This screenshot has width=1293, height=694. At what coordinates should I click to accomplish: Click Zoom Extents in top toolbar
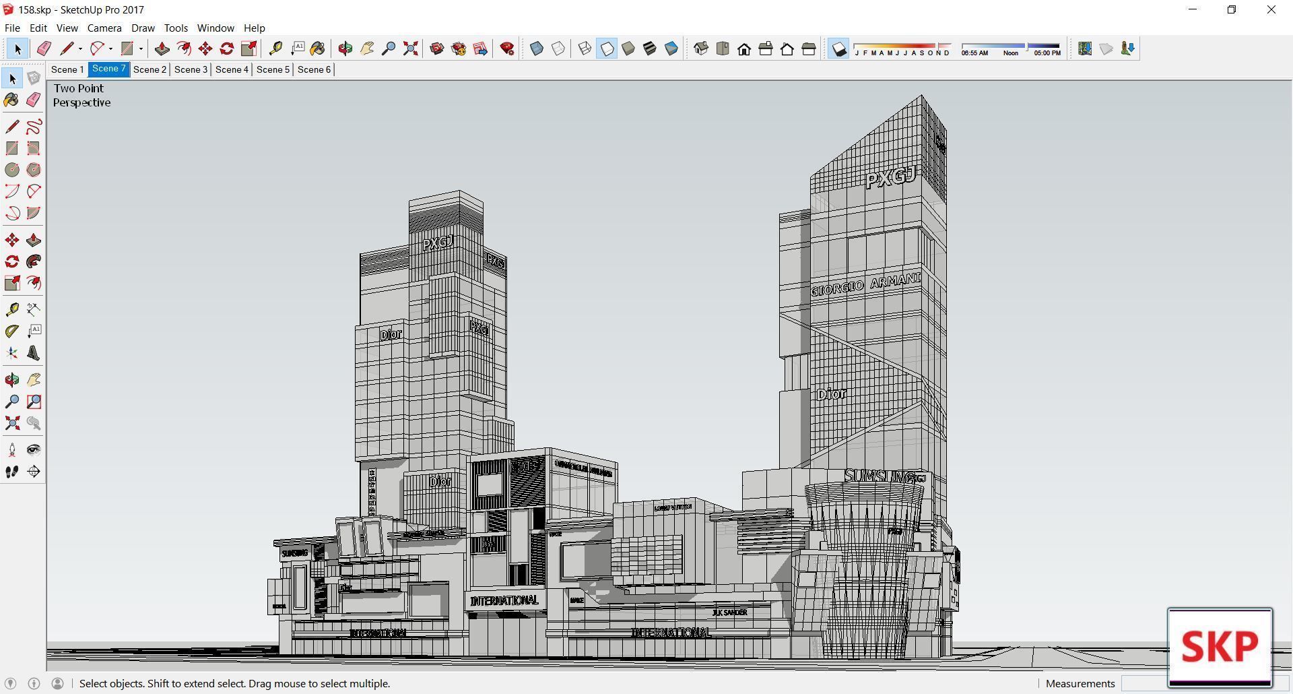coord(410,49)
